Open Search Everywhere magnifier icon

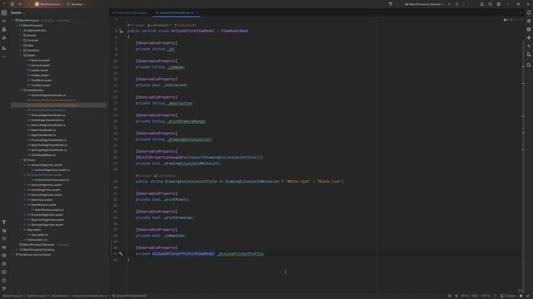[491, 4]
